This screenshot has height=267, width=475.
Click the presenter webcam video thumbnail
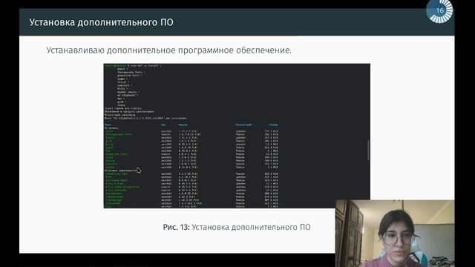pyautogui.click(x=395, y=234)
